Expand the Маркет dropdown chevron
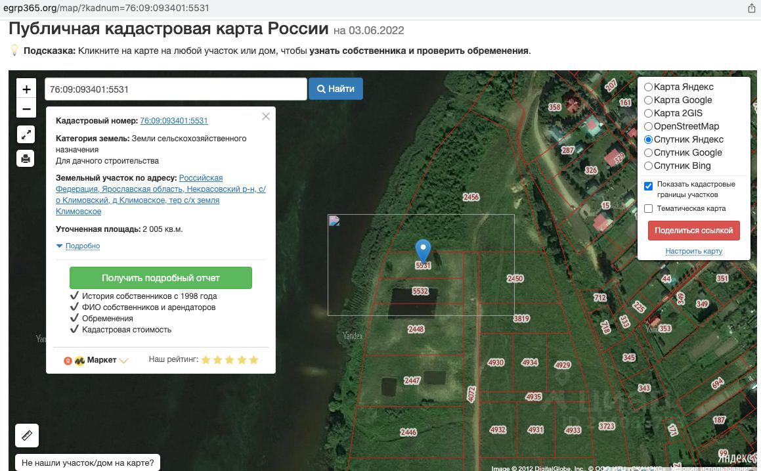 point(123,361)
